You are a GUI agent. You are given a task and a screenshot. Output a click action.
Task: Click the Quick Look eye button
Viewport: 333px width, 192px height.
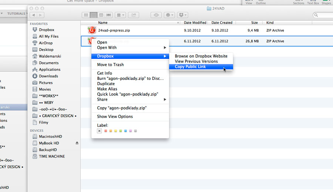coord(156,15)
